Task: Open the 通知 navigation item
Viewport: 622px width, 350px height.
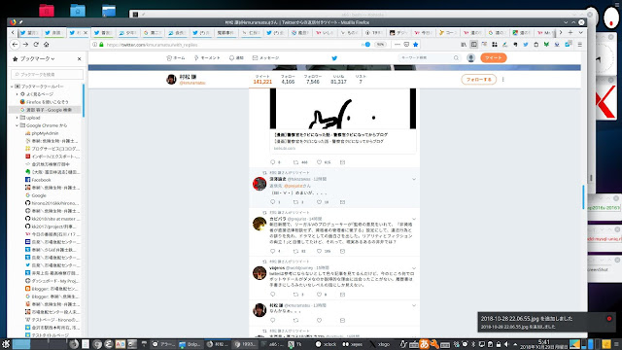Action: pyautogui.click(x=236, y=58)
